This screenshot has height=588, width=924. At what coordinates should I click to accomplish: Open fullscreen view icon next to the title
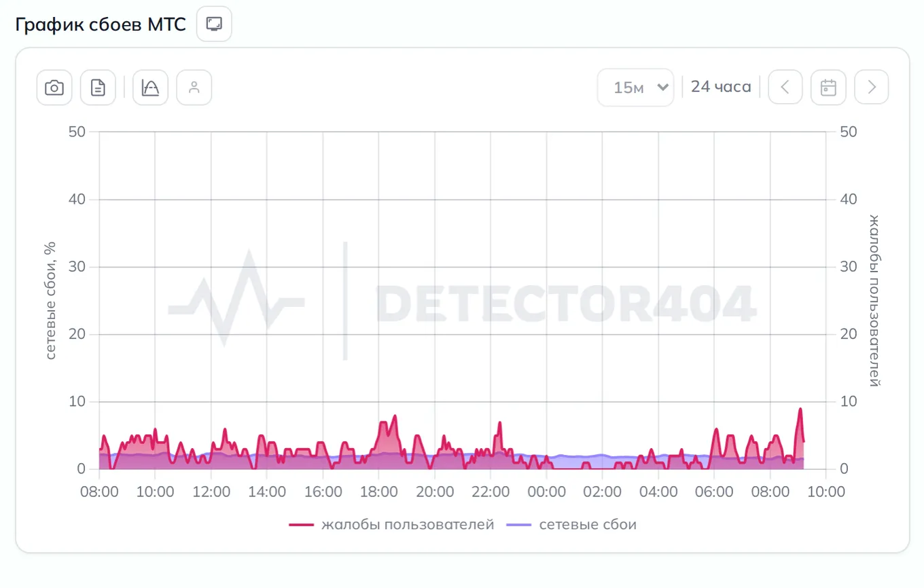click(214, 24)
